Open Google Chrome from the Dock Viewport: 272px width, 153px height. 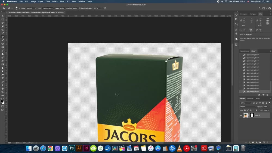pyautogui.click(x=50, y=148)
